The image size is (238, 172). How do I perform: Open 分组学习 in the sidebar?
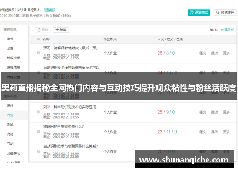(x=13, y=153)
